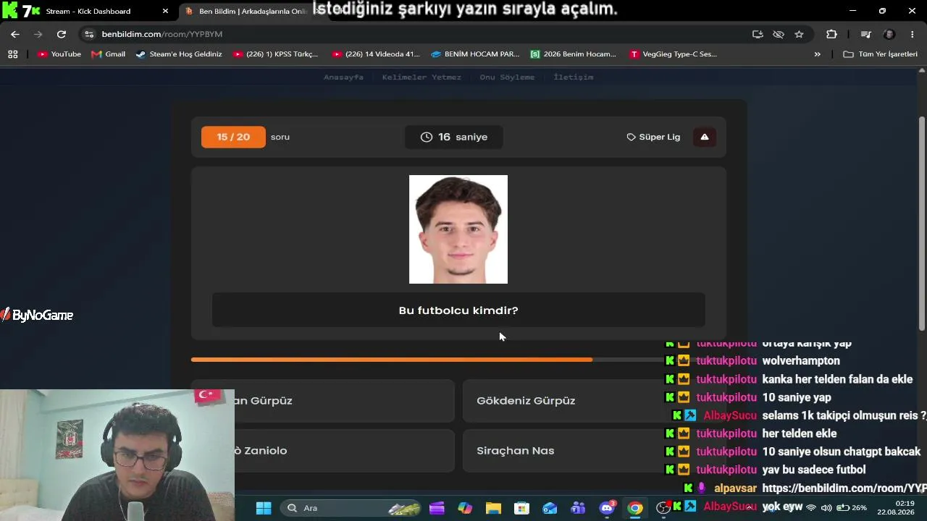Click the warning triangle report button
This screenshot has height=521, width=927.
coord(705,137)
